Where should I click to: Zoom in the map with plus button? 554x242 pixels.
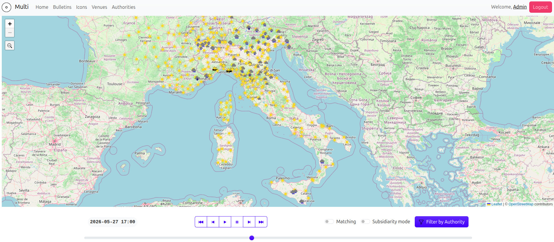[10, 24]
